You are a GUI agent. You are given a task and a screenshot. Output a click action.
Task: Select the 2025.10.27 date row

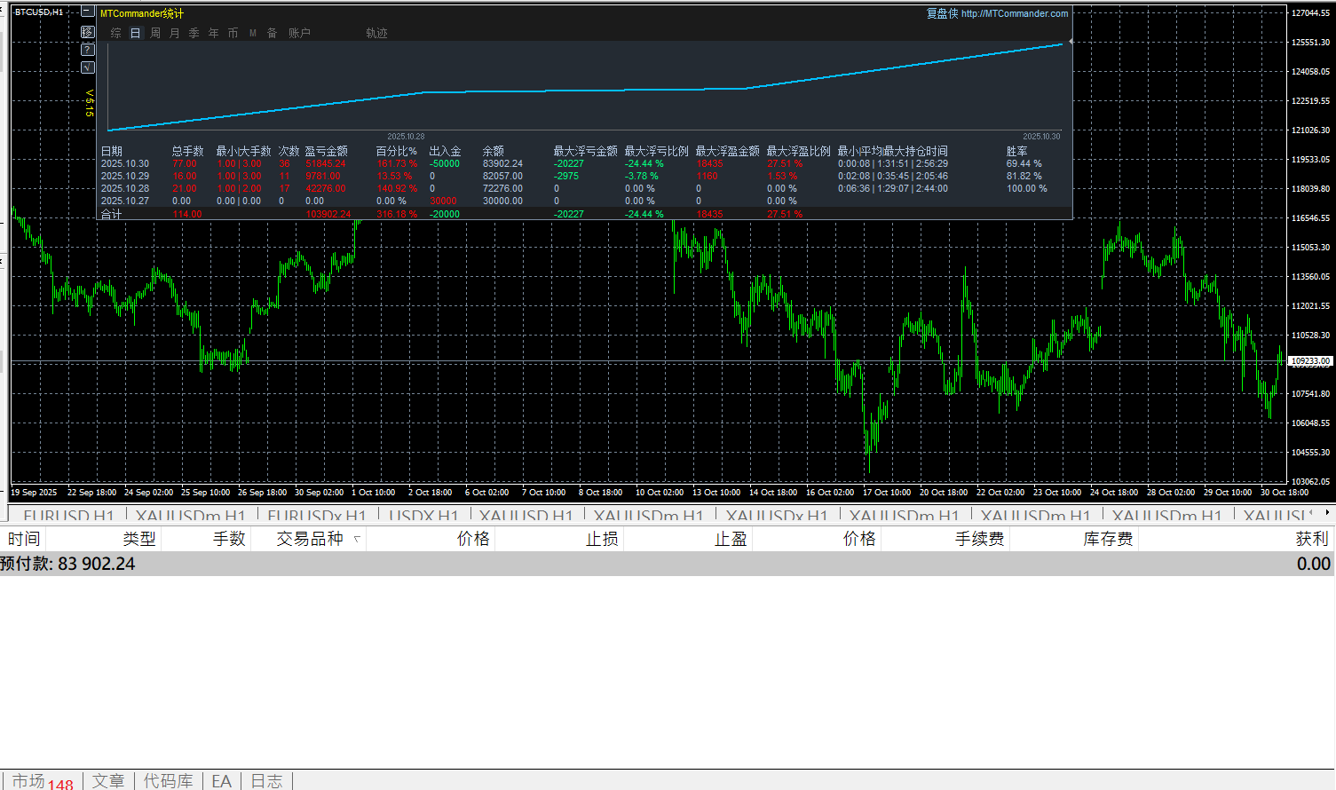(125, 201)
